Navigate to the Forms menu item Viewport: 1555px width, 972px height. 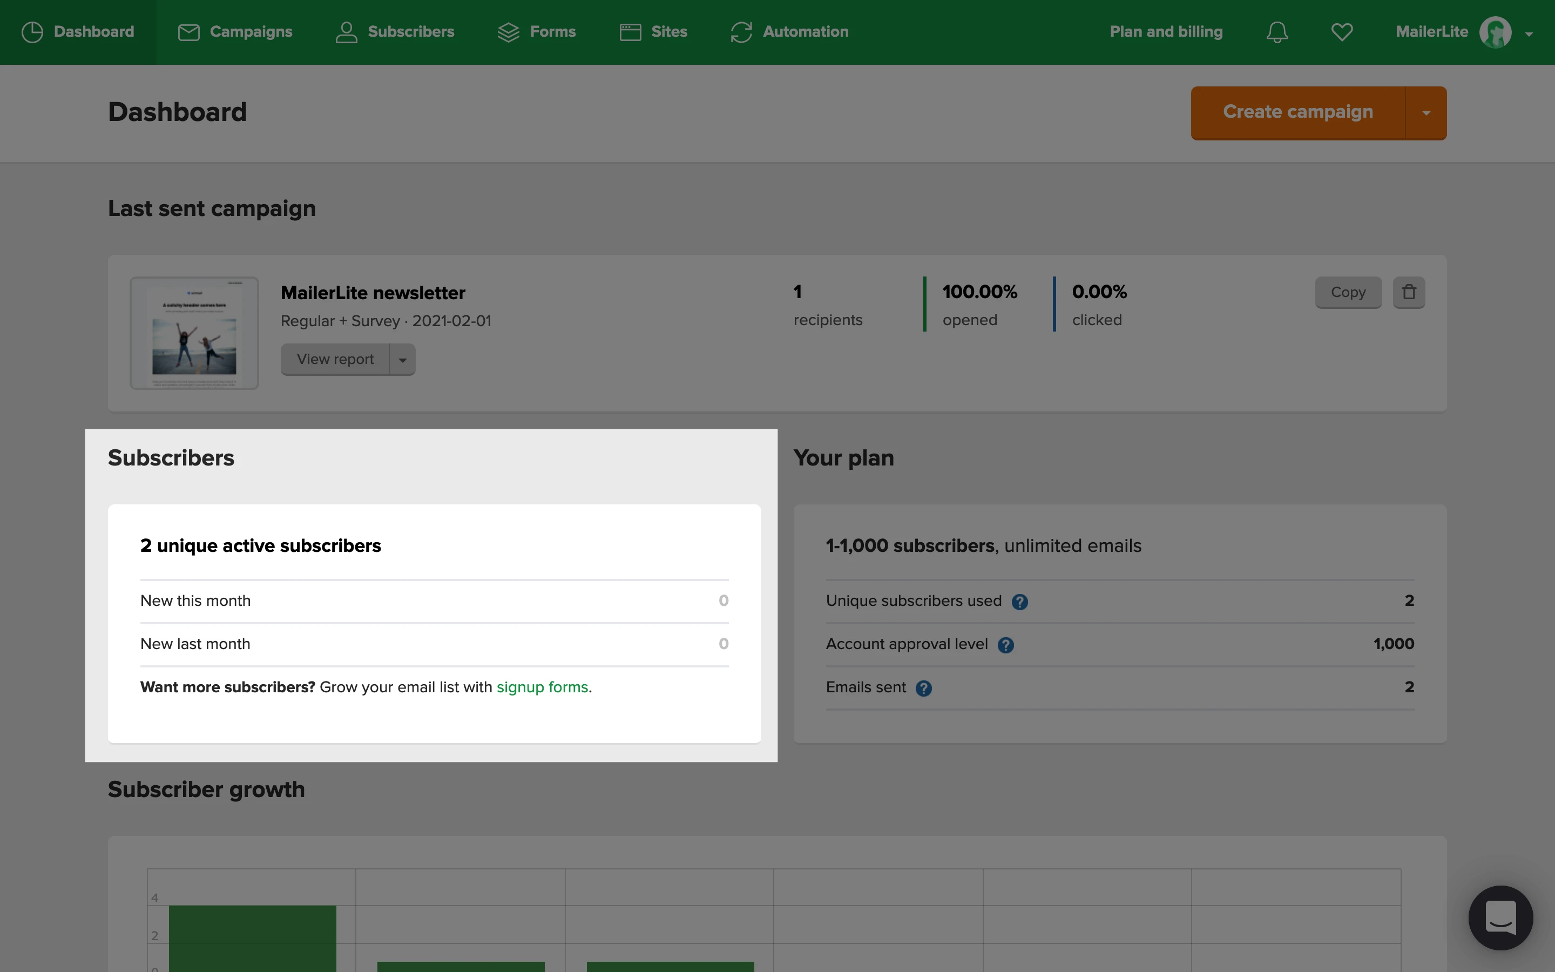coord(537,32)
